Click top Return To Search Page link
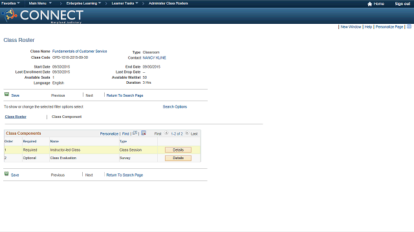414x232 pixels. [125, 95]
